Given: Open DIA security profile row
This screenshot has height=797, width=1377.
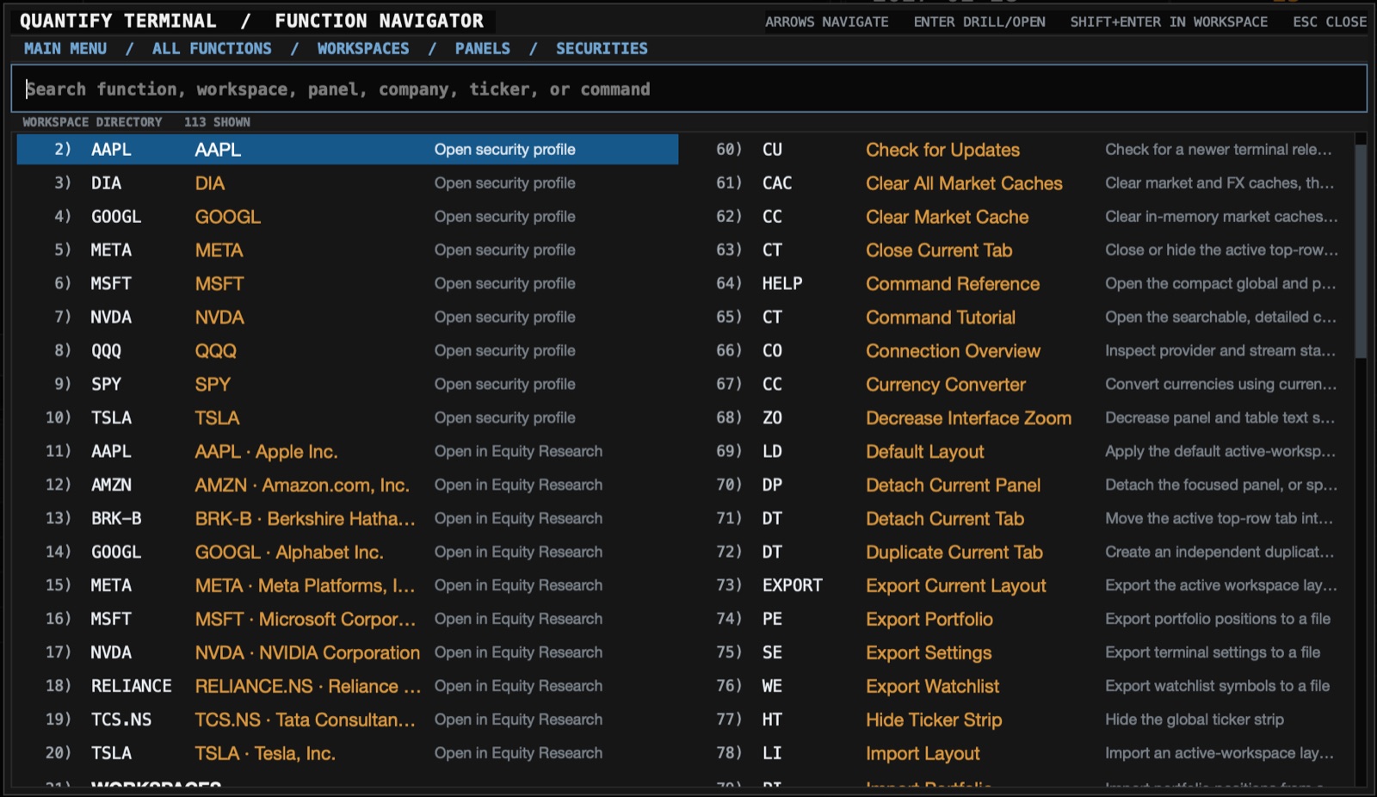Looking at the screenshot, I should pyautogui.click(x=348, y=182).
